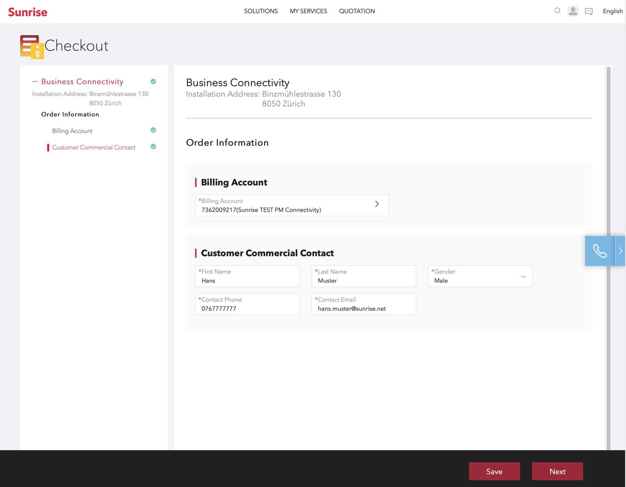Click sidebar address 'Binzmühlestrasse 130'

click(119, 94)
